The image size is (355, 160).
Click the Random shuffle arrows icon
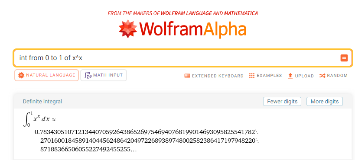pos(322,76)
